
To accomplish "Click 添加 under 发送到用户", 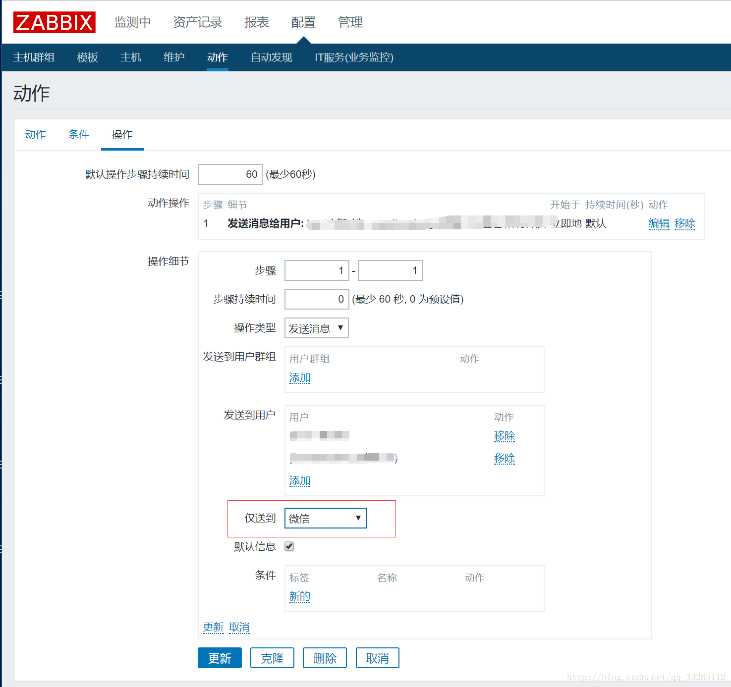I will coord(300,481).
